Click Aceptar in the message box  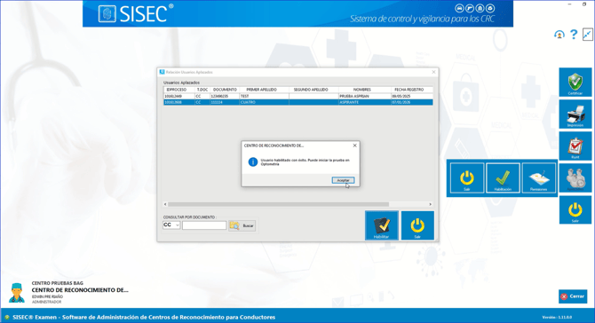tap(343, 180)
